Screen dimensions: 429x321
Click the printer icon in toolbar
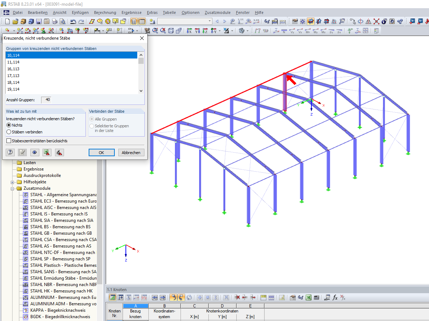click(54, 21)
